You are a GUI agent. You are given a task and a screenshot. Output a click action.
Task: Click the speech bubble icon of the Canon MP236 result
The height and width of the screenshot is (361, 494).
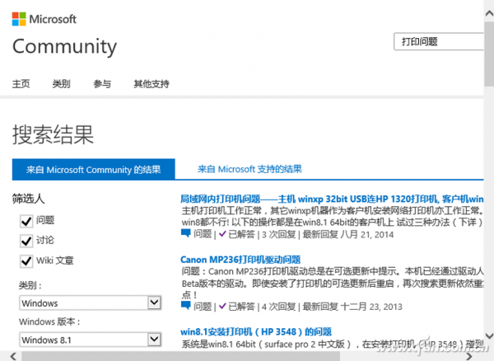tap(186, 306)
